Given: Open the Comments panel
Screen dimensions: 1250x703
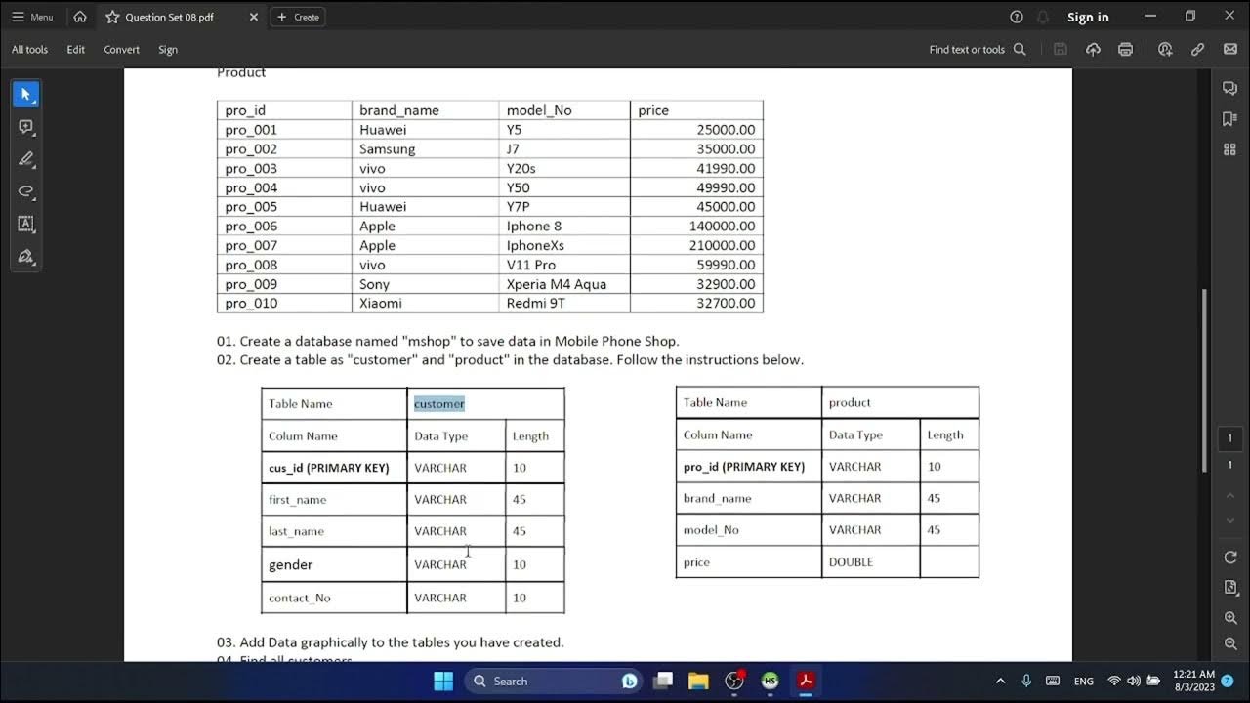Looking at the screenshot, I should tap(1229, 89).
